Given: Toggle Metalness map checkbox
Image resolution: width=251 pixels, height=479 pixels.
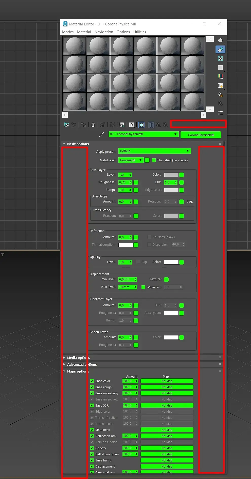Looking at the screenshot, I should (92, 430).
